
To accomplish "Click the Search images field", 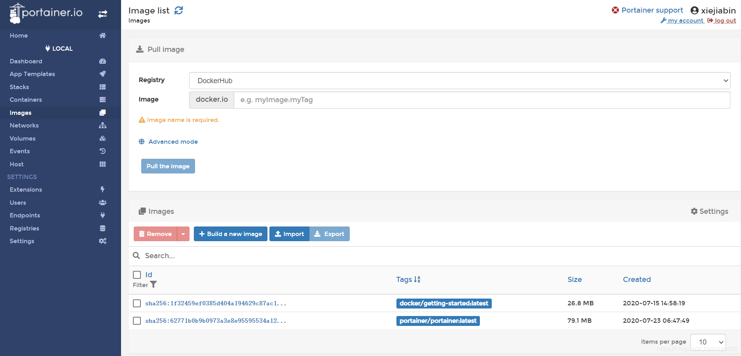I will point(435,256).
